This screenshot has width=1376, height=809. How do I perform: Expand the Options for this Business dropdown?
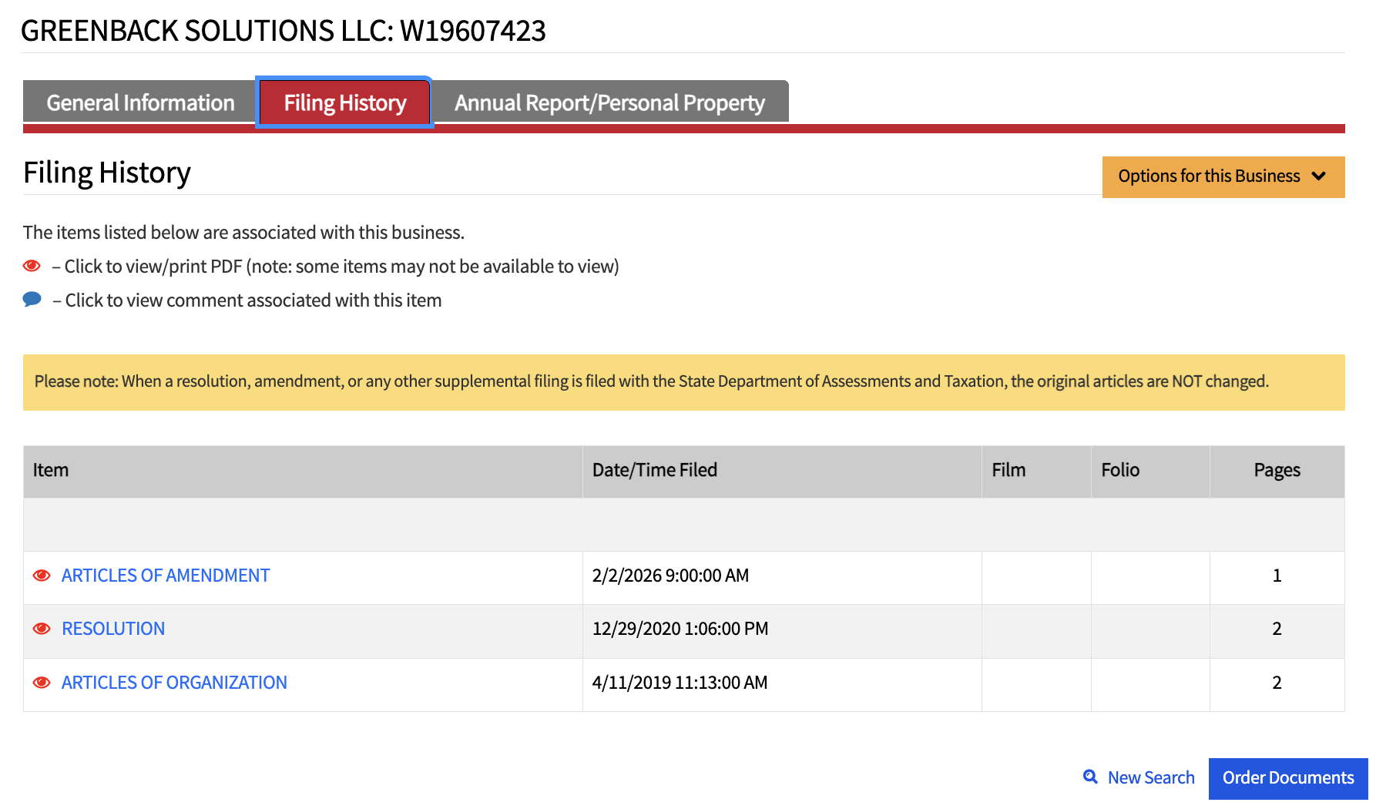(x=1223, y=176)
